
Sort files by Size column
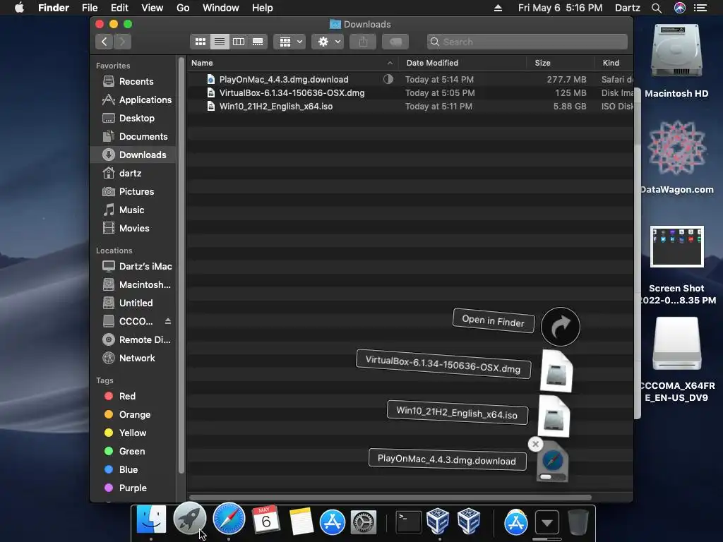coord(560,63)
